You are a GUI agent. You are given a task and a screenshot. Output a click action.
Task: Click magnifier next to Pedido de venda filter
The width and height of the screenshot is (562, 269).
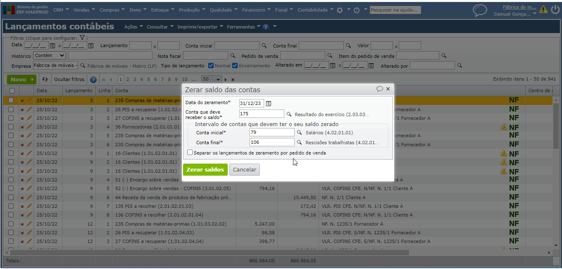(x=330, y=56)
